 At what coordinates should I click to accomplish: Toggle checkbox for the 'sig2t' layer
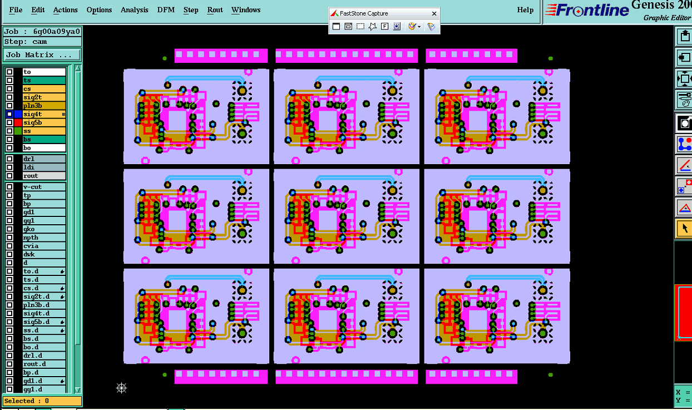tap(9, 97)
